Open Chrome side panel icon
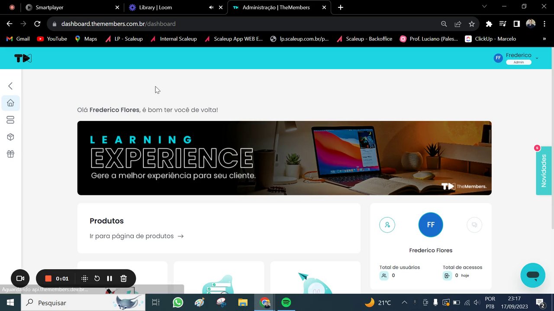The height and width of the screenshot is (311, 554). [516, 24]
